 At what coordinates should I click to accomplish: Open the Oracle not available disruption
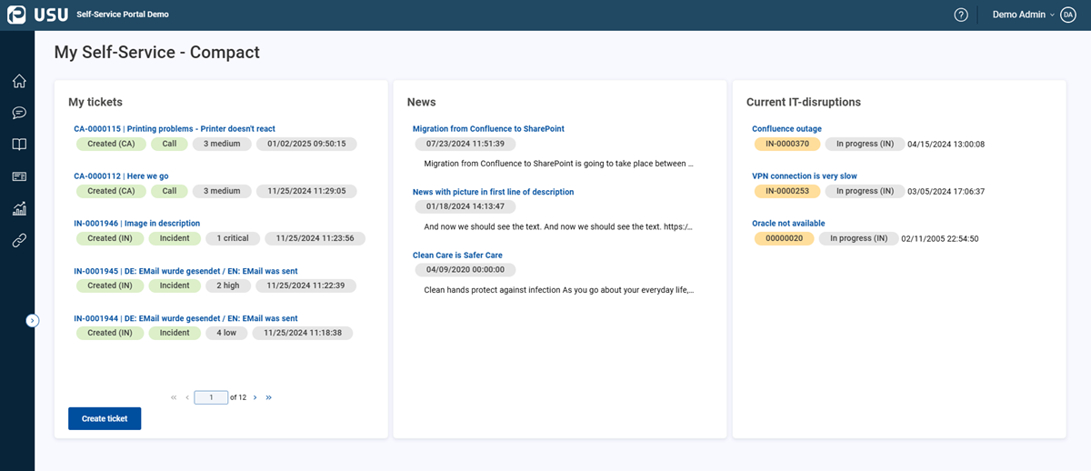coord(788,224)
